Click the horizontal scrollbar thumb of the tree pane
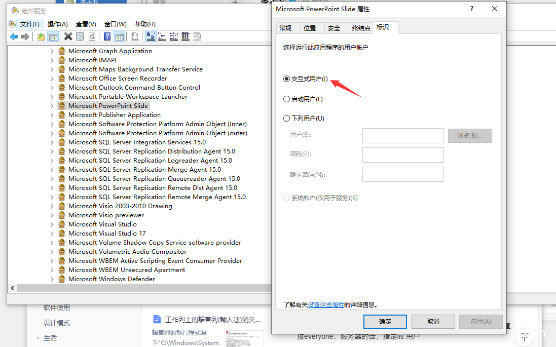 143,288
